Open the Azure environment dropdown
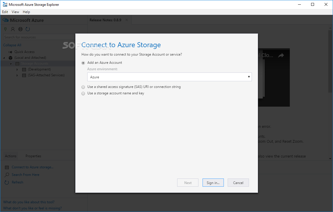 tap(170, 77)
